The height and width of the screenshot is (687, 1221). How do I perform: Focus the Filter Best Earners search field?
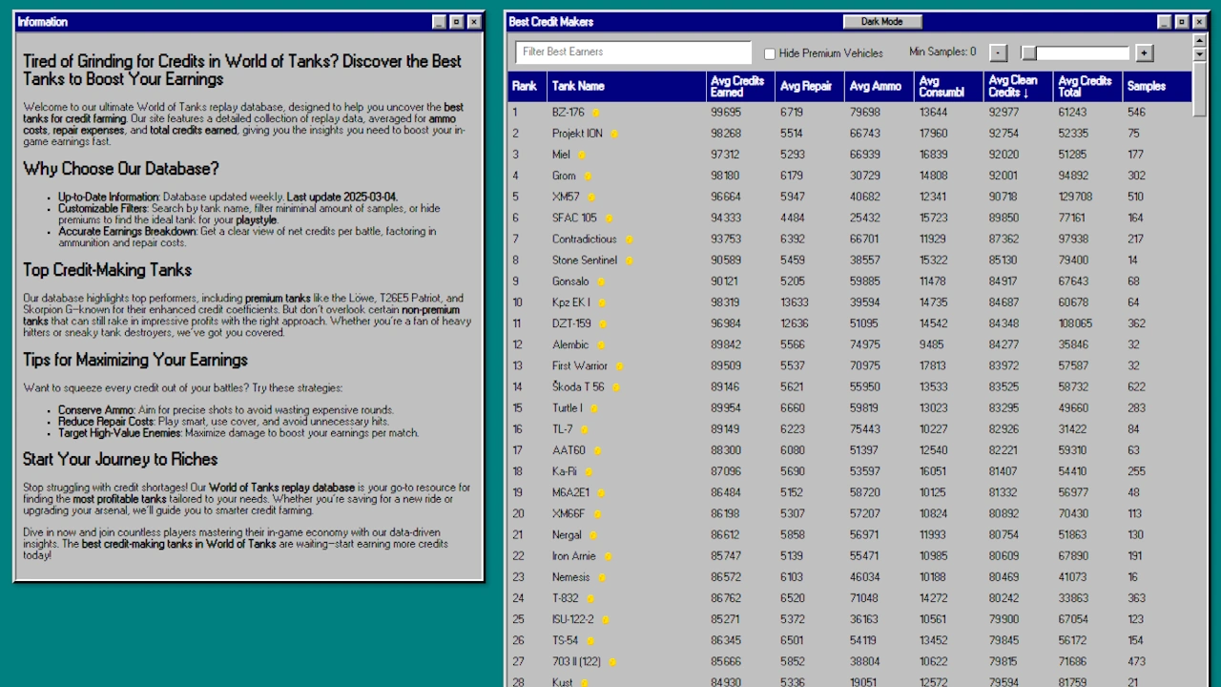[633, 52]
